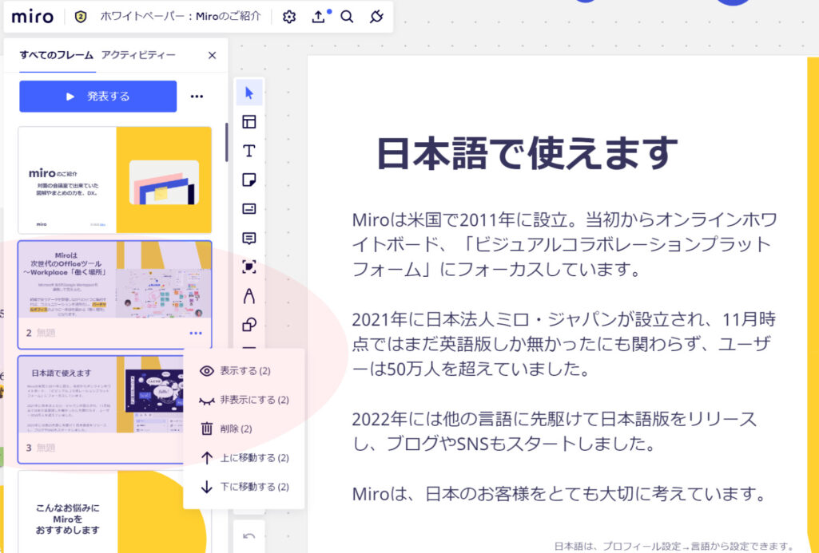Open the apps plug icon
This screenshot has height=553, width=819.
point(376,17)
